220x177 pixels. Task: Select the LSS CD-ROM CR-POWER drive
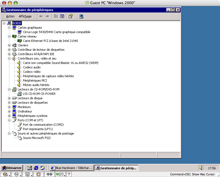[x=39, y=94]
